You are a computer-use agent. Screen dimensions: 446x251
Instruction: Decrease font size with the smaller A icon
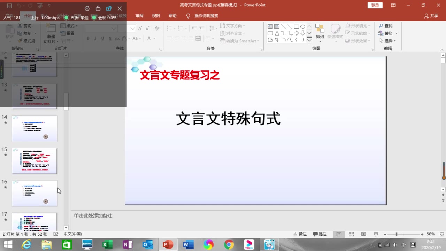148,28
